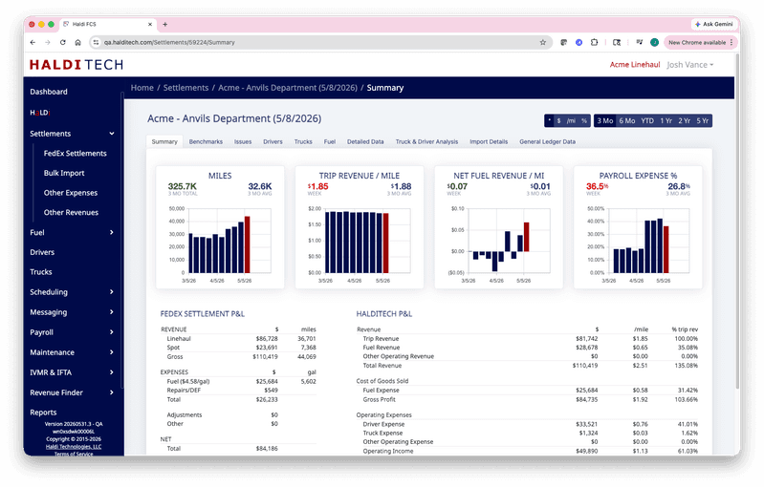Image resolution: width=764 pixels, height=487 pixels.
Task: Switch to the settlement Drivers tab
Action: [273, 141]
